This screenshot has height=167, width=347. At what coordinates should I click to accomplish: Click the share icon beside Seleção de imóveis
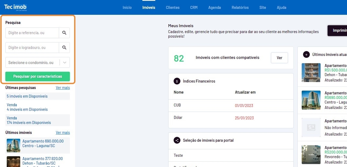click(177, 140)
